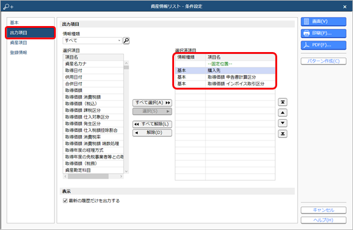Select 資産勘定科目 in item list
This screenshot has width=353, height=230.
point(93,170)
